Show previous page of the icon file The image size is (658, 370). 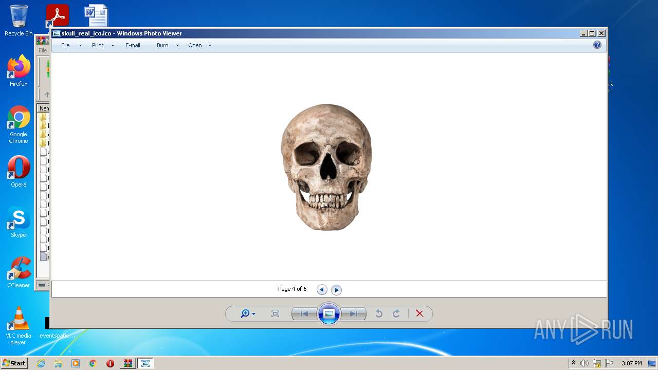click(x=322, y=290)
